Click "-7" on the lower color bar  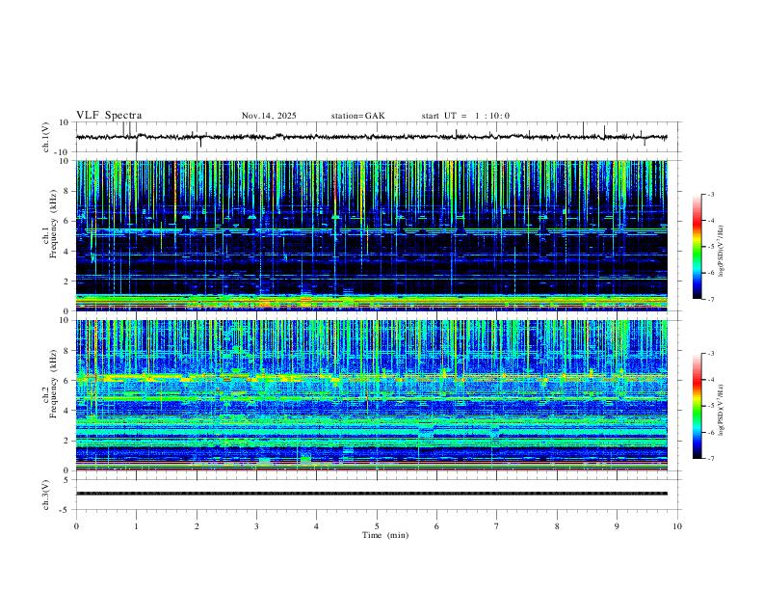pyautogui.click(x=711, y=459)
